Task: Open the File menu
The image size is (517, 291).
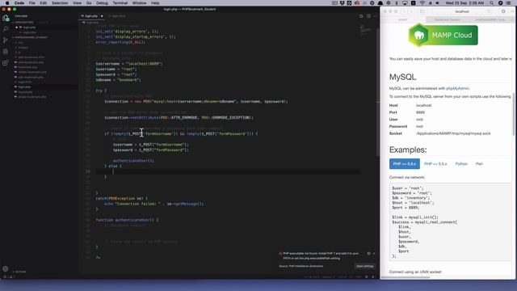Action: pos(32,3)
